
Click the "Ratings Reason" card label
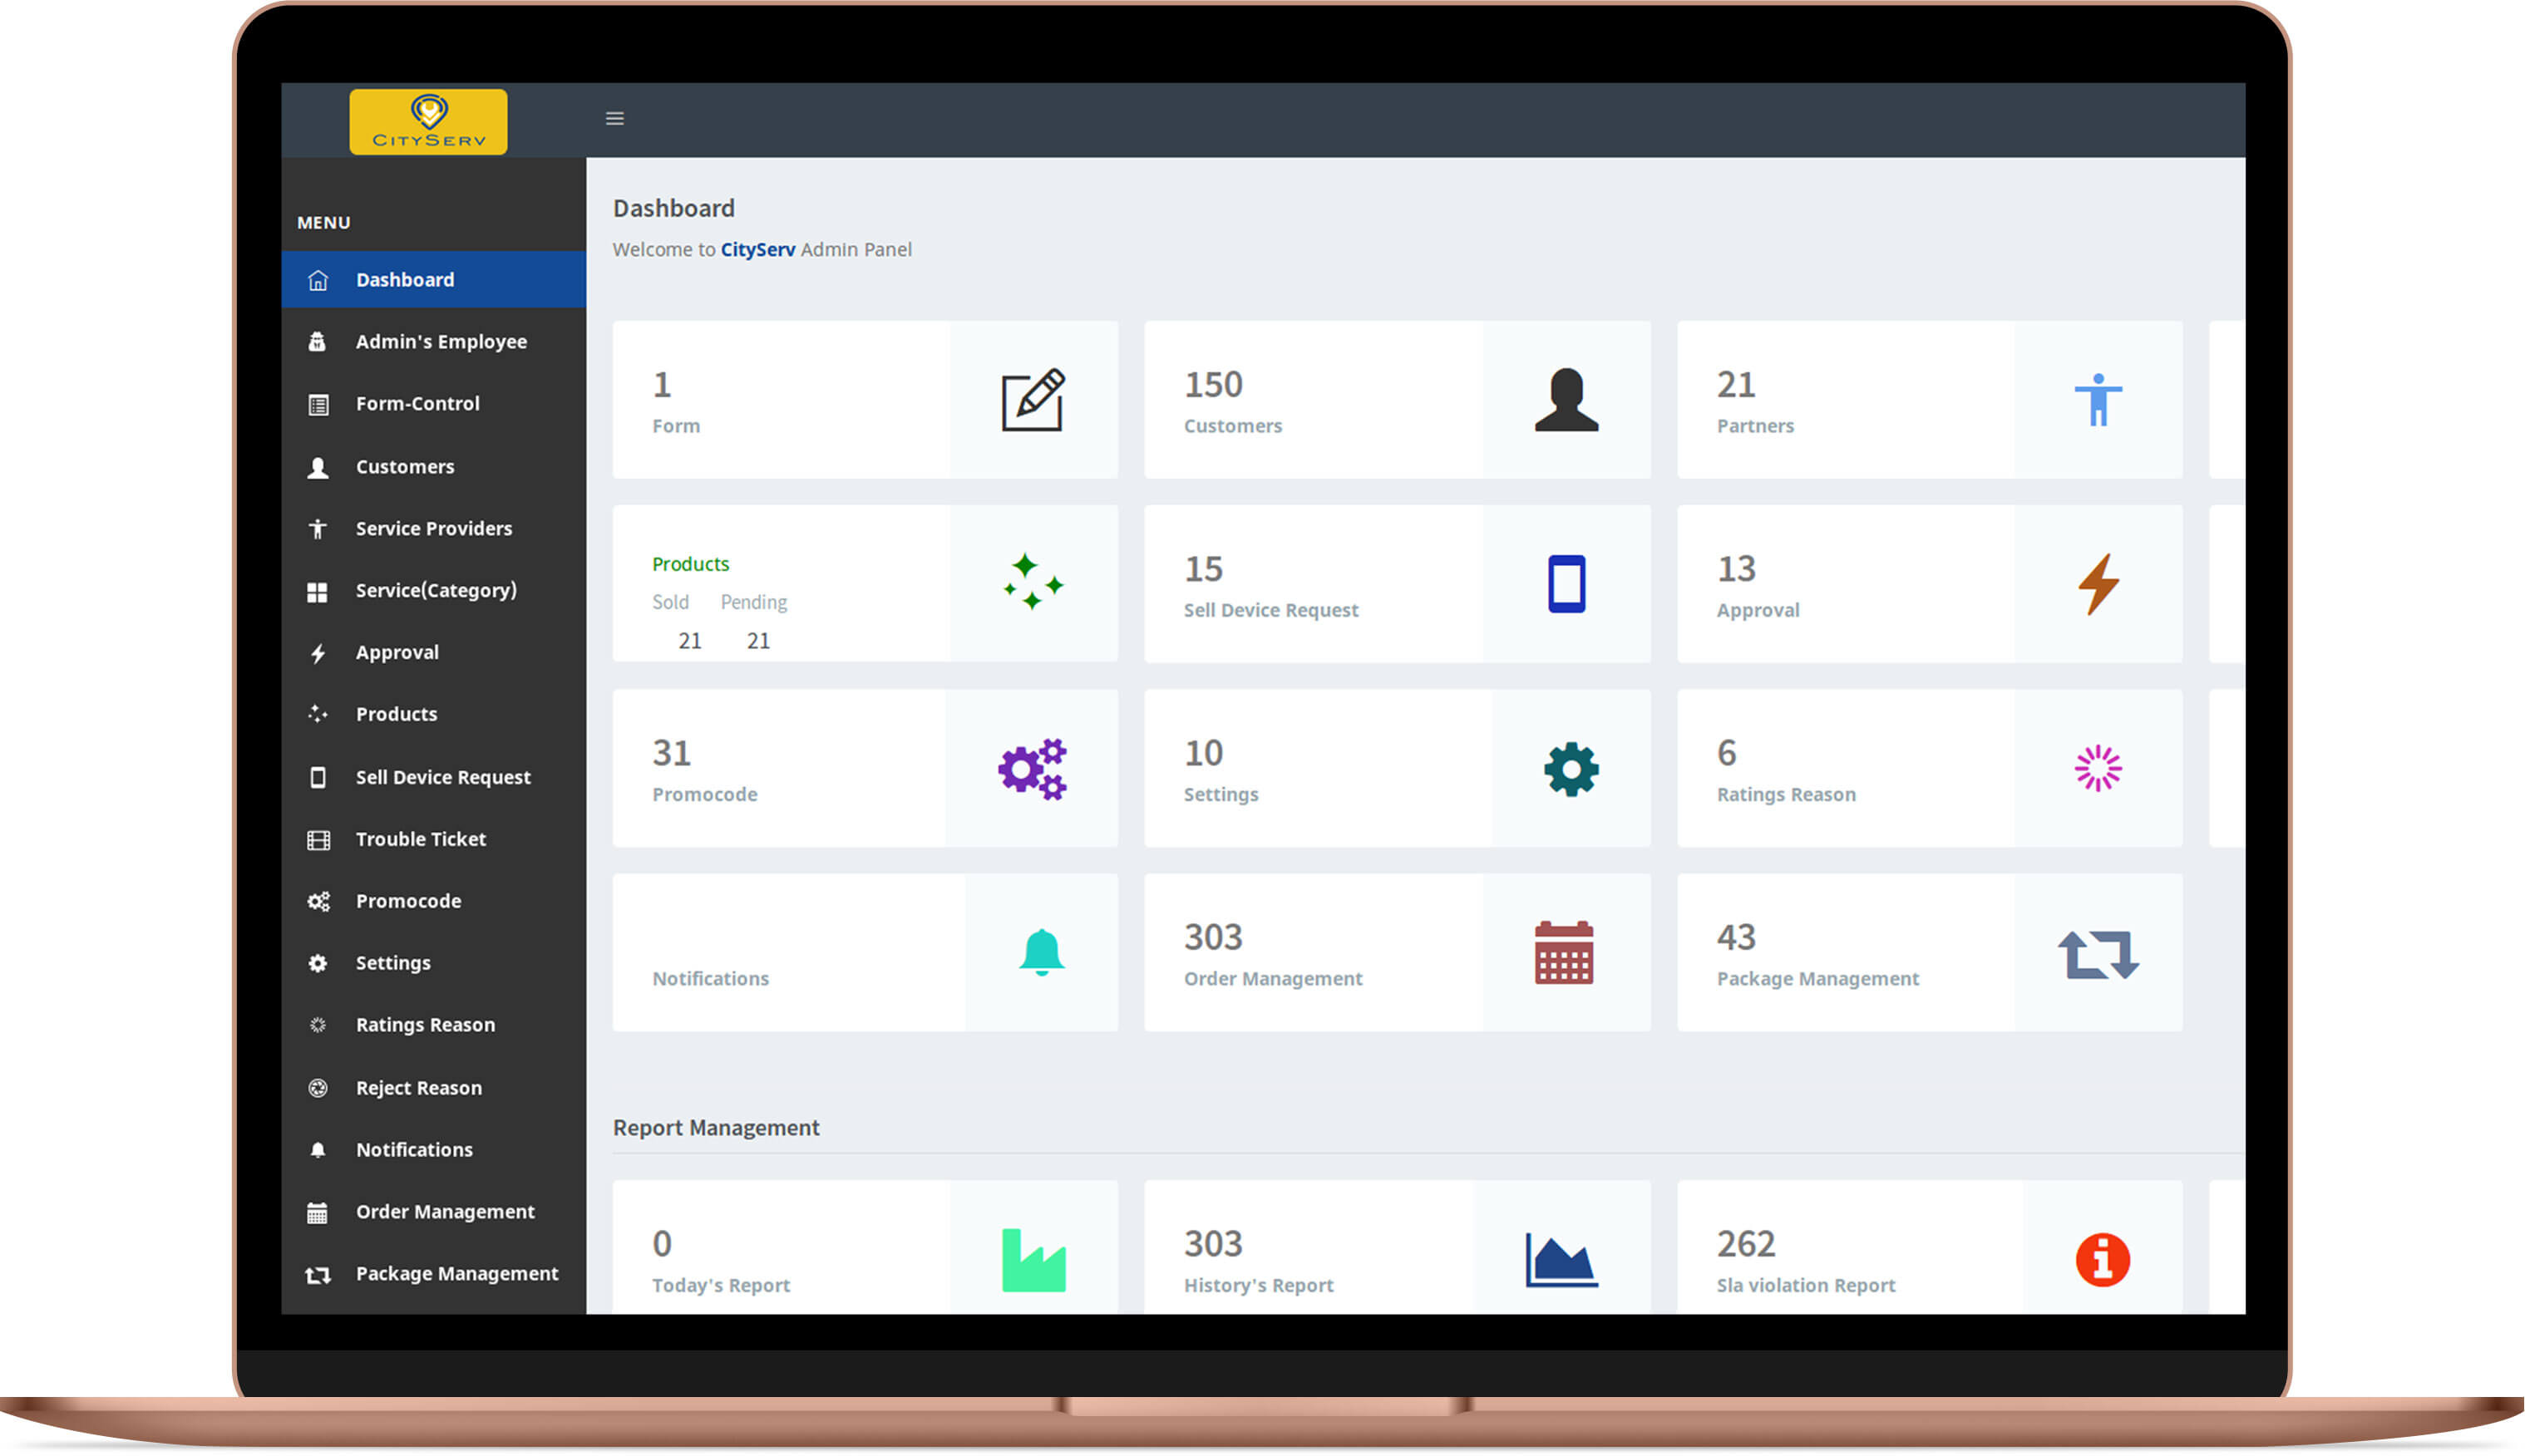point(1786,795)
